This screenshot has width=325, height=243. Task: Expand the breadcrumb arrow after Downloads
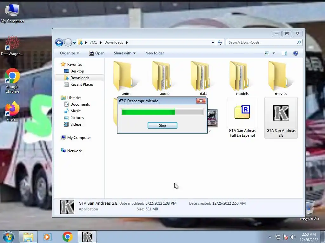coord(127,42)
